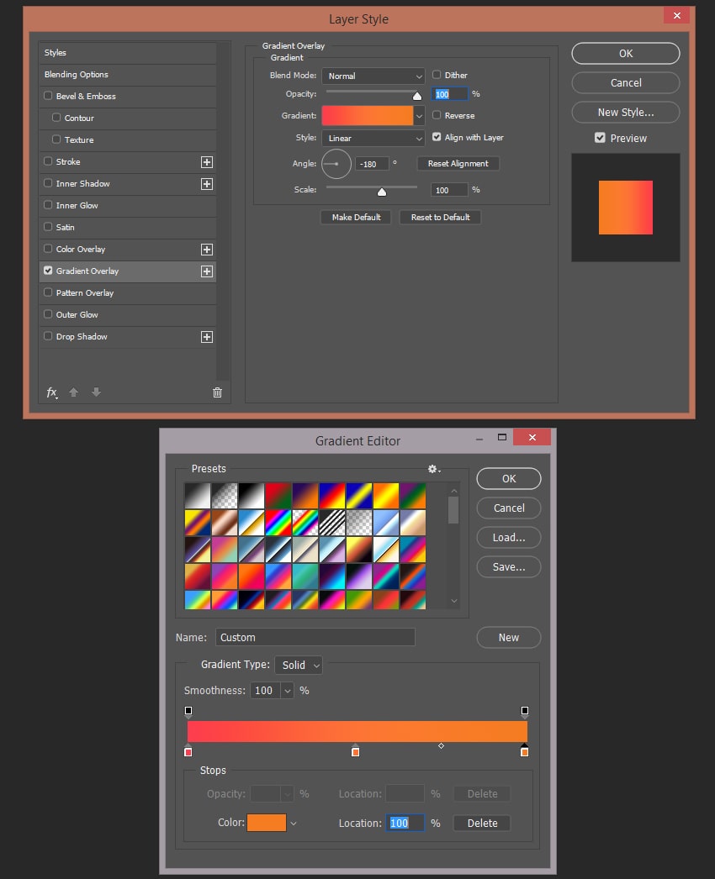Image resolution: width=715 pixels, height=879 pixels.
Task: Click the midpoint diamond below gradient bar
Action: pos(441,745)
